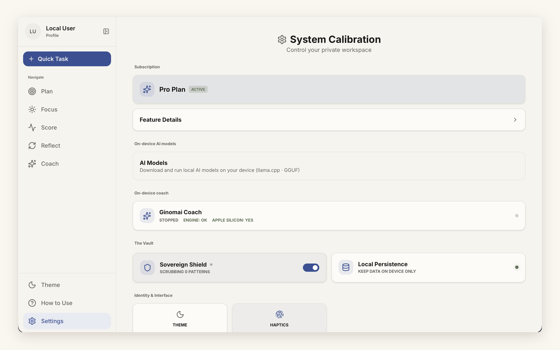Click the Quick Task button
This screenshot has height=350, width=560.
pos(67,59)
